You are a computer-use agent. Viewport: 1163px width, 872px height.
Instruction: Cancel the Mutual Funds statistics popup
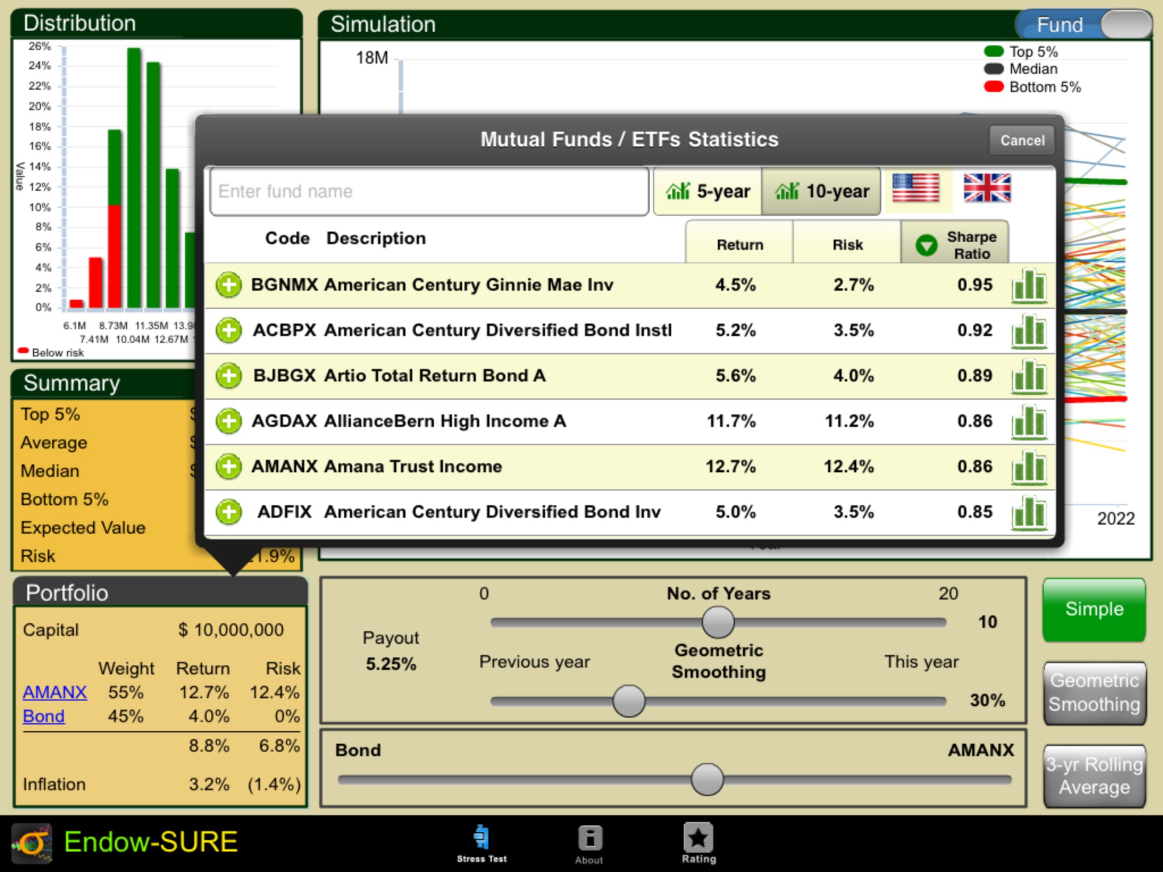(x=1022, y=140)
